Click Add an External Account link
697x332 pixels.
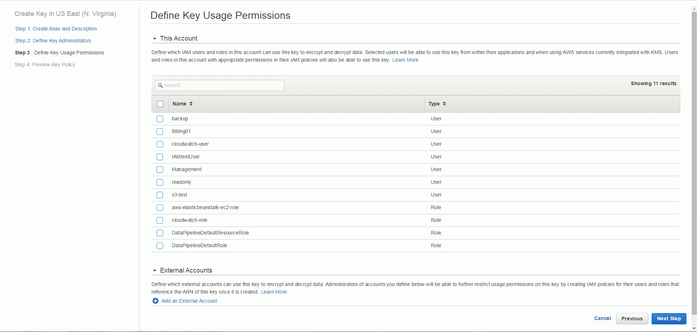pos(189,301)
